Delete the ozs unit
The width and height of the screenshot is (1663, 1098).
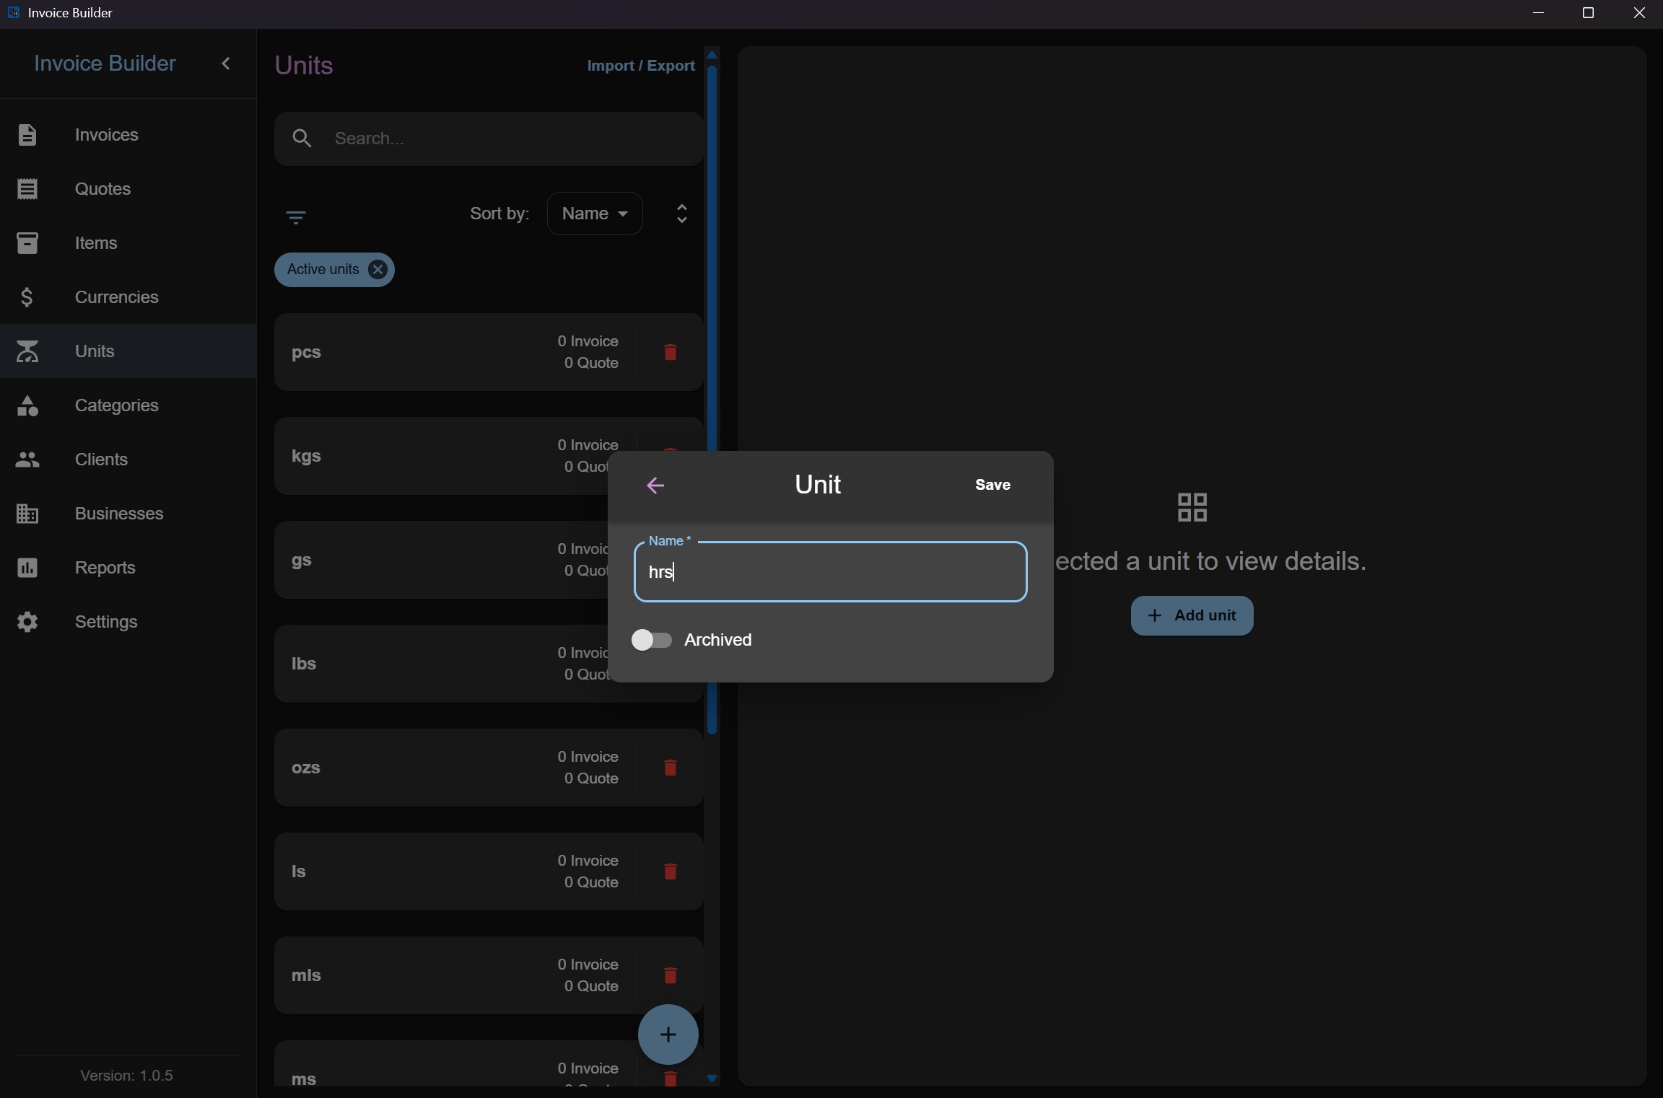671,768
